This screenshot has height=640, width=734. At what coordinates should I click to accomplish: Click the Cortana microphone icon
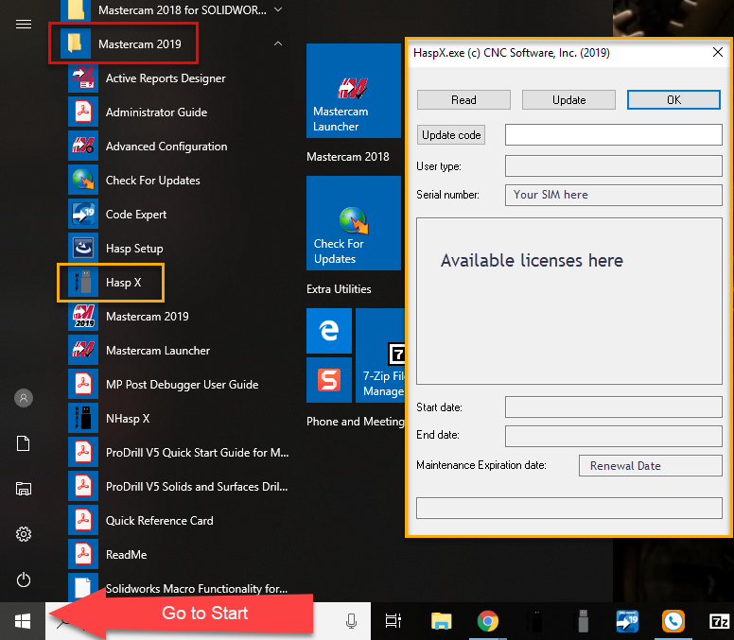(x=351, y=621)
